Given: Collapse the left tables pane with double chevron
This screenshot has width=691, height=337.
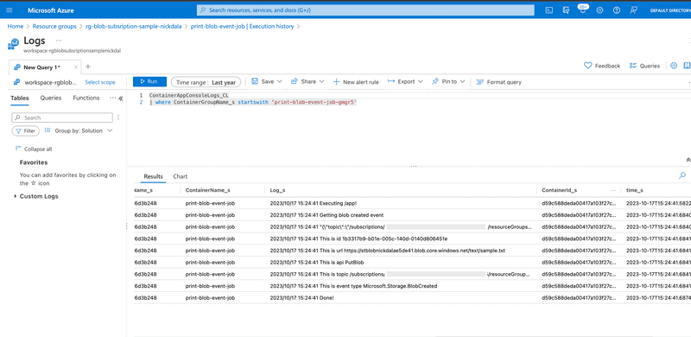Looking at the screenshot, I should point(121,99).
